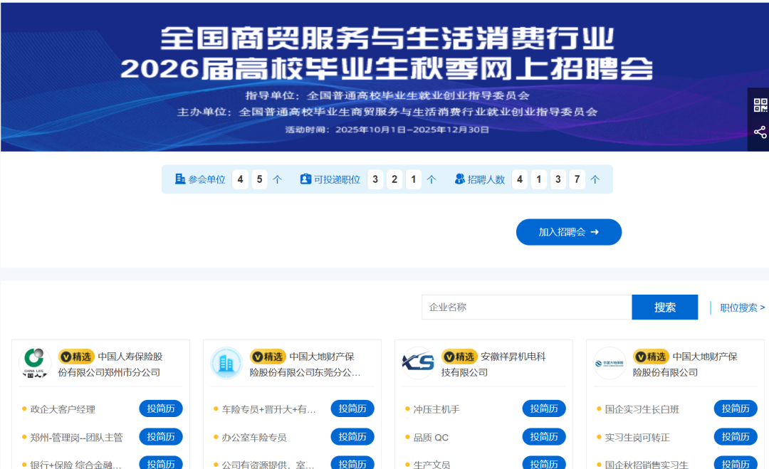The height and width of the screenshot is (469, 769).
Task: Click the 企业名称 search input field
Action: [527, 307]
